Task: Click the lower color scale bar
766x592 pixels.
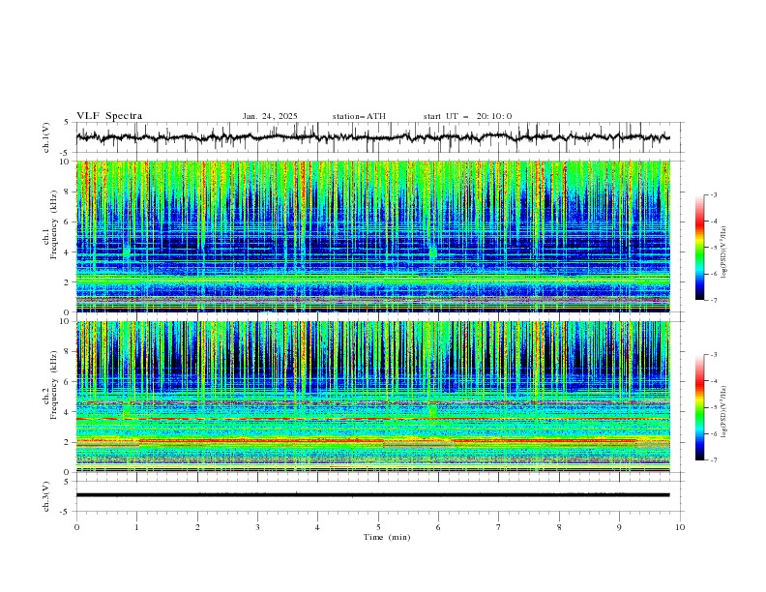Action: click(699, 407)
